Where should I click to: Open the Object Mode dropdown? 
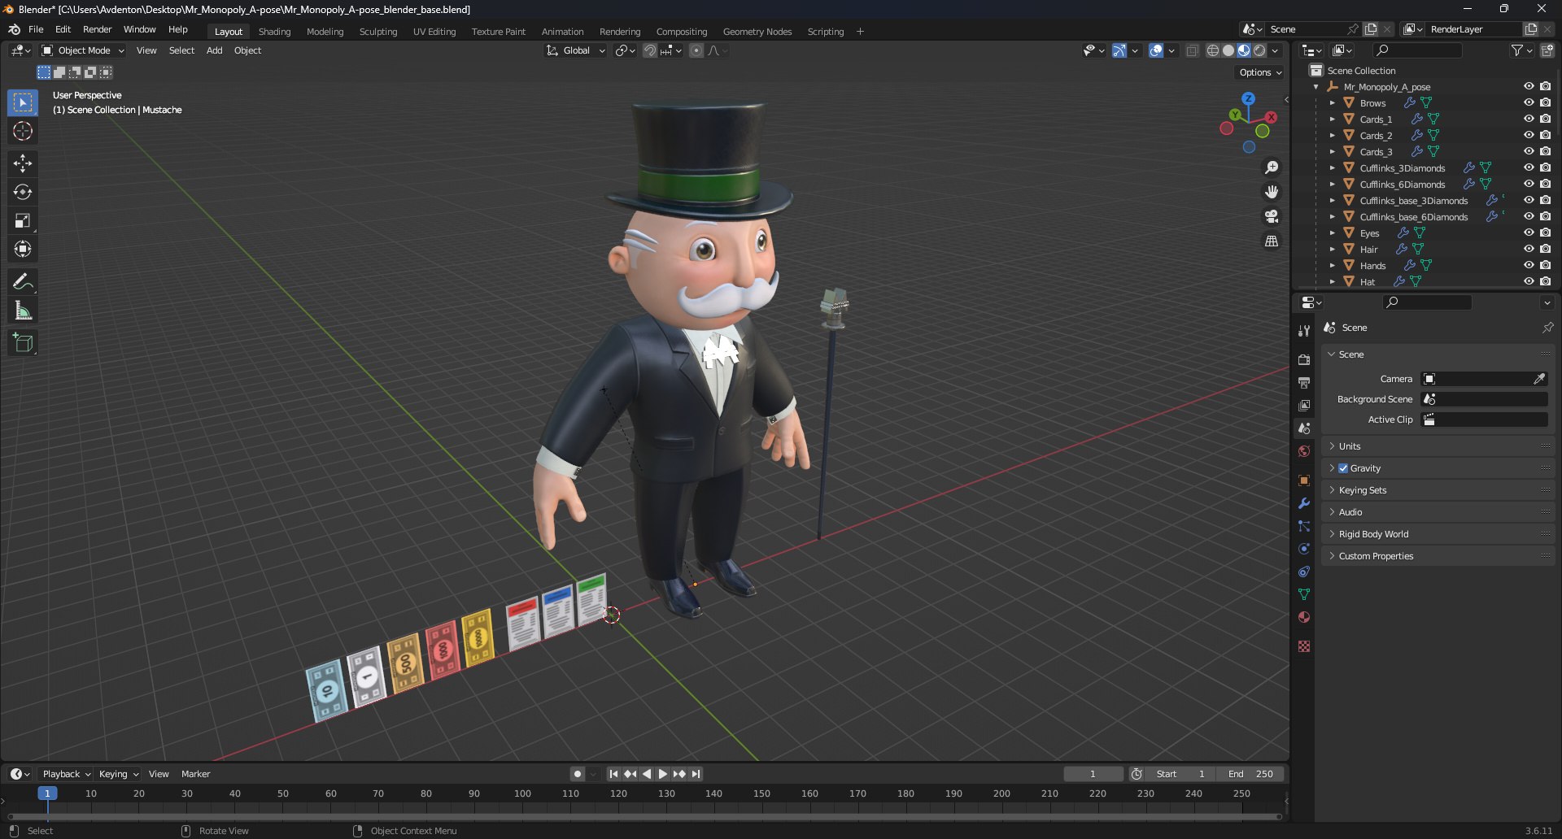pos(83,50)
